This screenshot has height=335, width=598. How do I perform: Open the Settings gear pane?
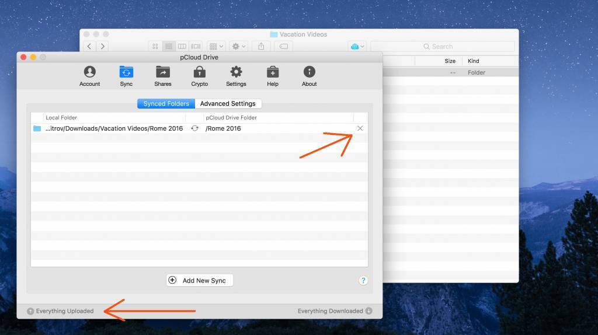coord(236,76)
